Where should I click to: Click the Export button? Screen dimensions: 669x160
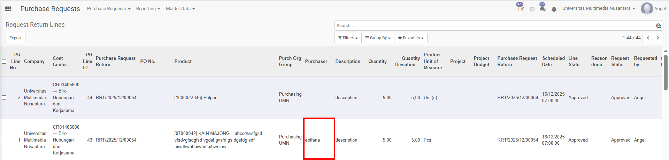[x=15, y=38]
